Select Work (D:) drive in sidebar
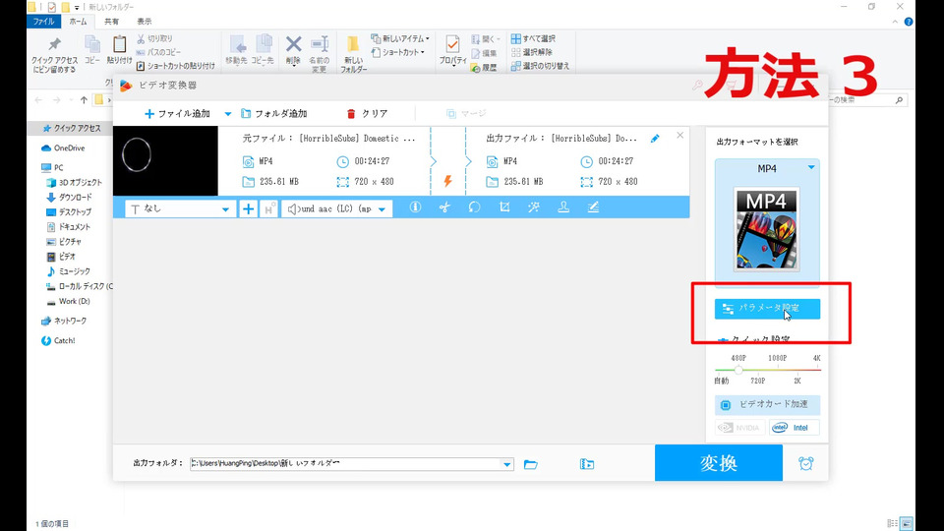The width and height of the screenshot is (944, 531). (x=68, y=301)
